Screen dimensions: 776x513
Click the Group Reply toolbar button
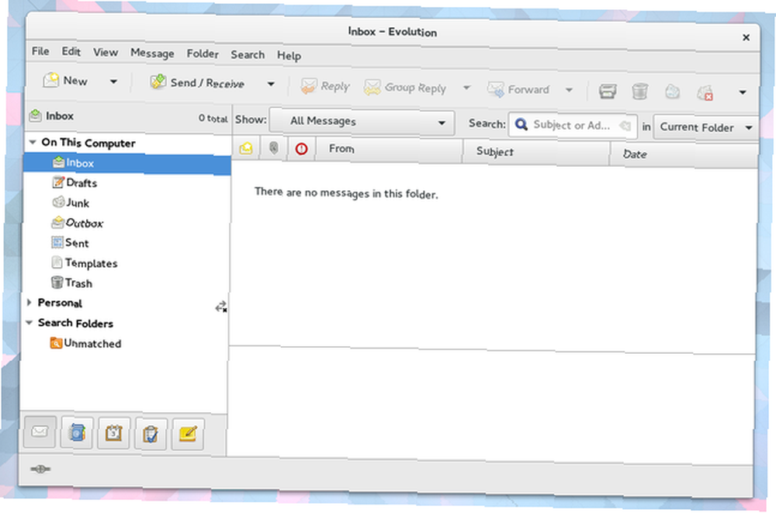[x=405, y=88]
